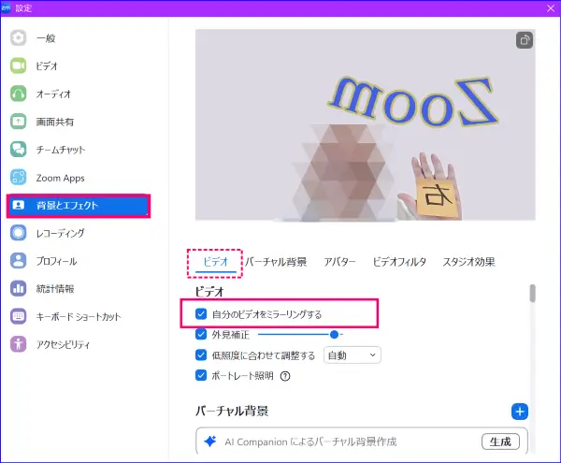Select the 背景とエフェクト icon
The image size is (561, 463).
(x=19, y=205)
